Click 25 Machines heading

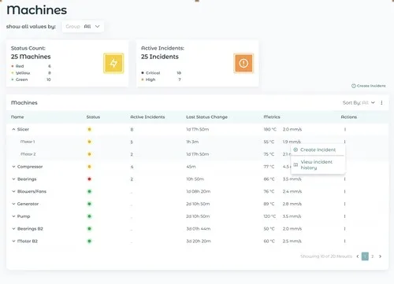pos(31,57)
